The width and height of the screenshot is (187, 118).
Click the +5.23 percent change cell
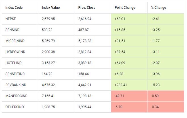[x=155, y=85]
